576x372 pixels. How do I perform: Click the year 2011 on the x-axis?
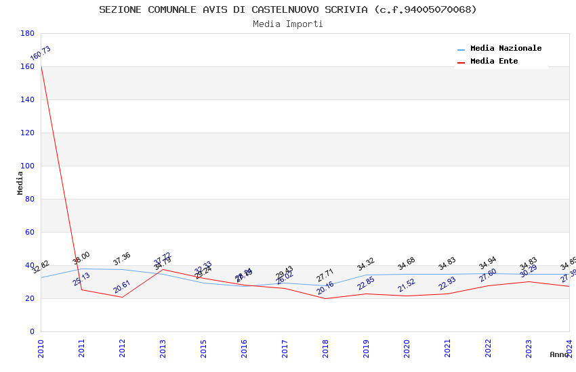[81, 348]
